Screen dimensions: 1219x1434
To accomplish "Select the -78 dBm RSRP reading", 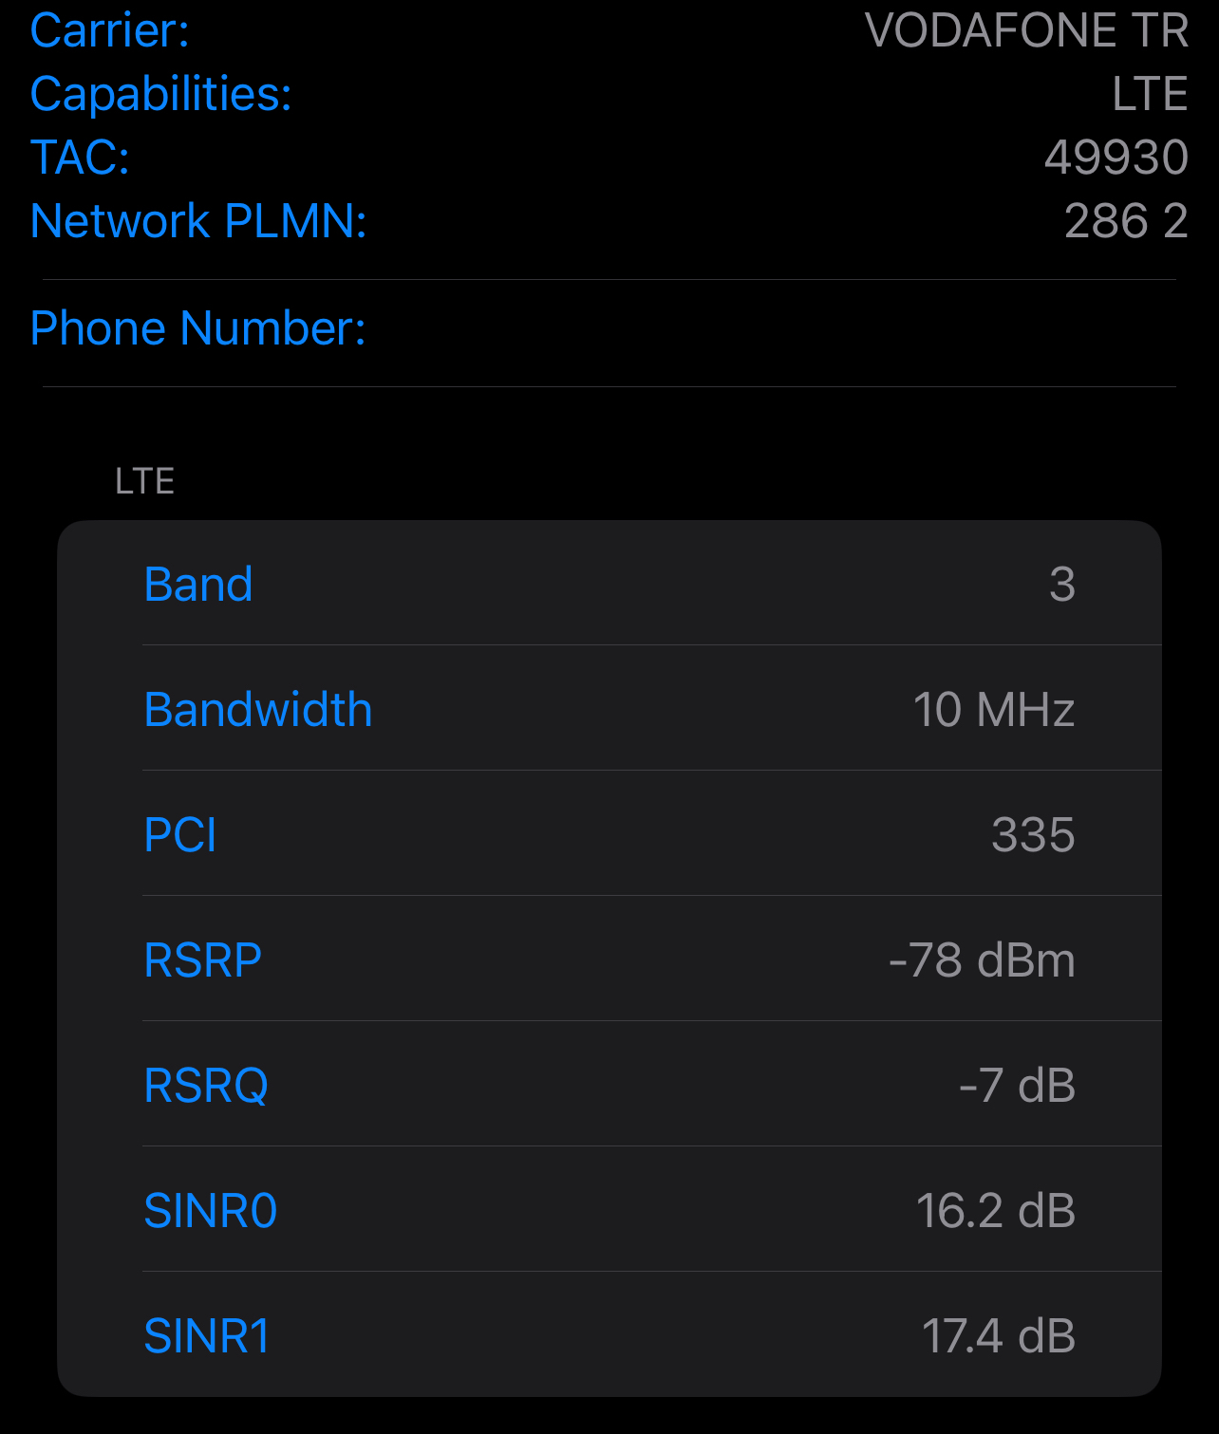I will [982, 960].
